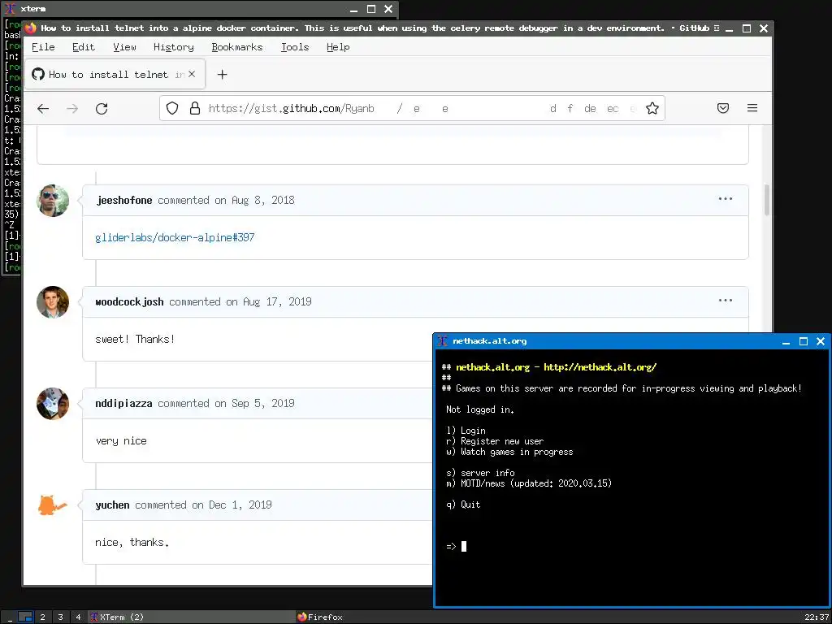
Task: Click the Firefox page vertical scrollbar
Action: tap(766, 200)
